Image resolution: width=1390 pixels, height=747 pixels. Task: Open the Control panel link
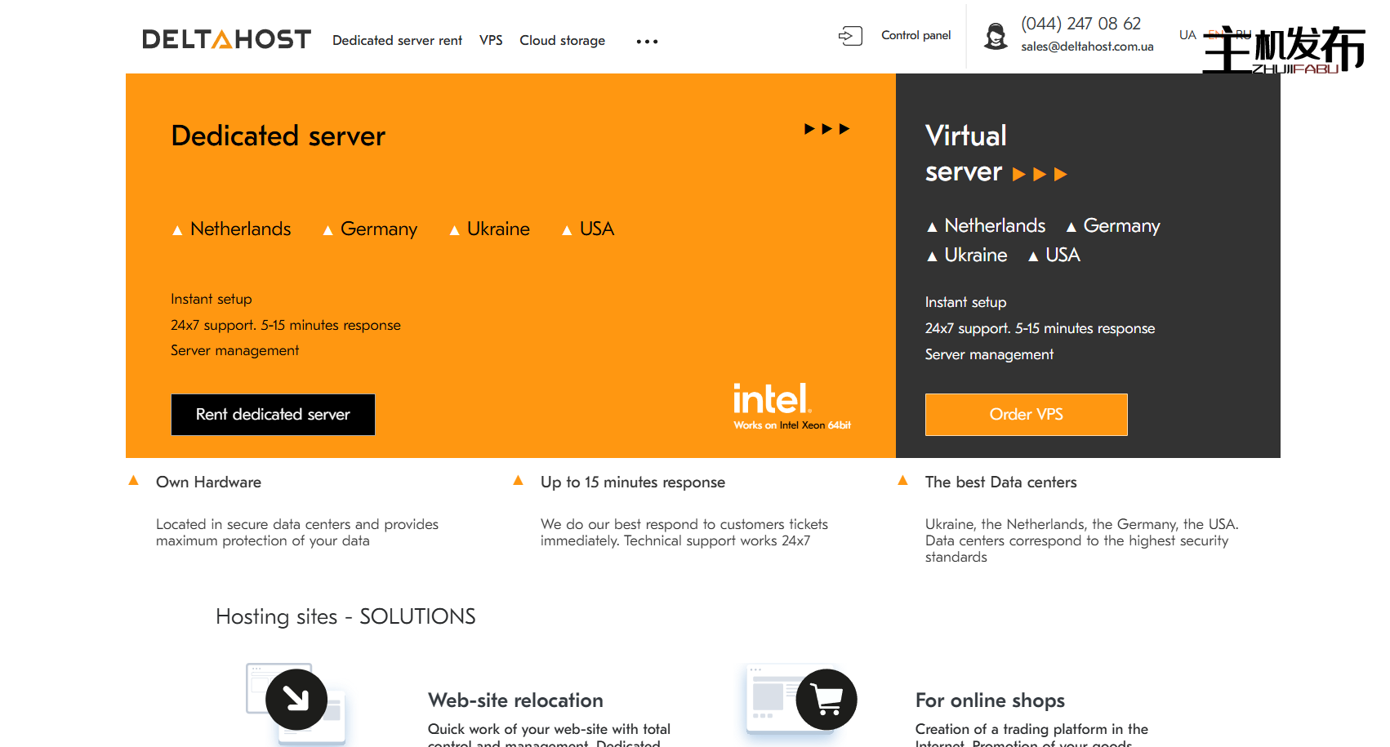click(x=916, y=35)
